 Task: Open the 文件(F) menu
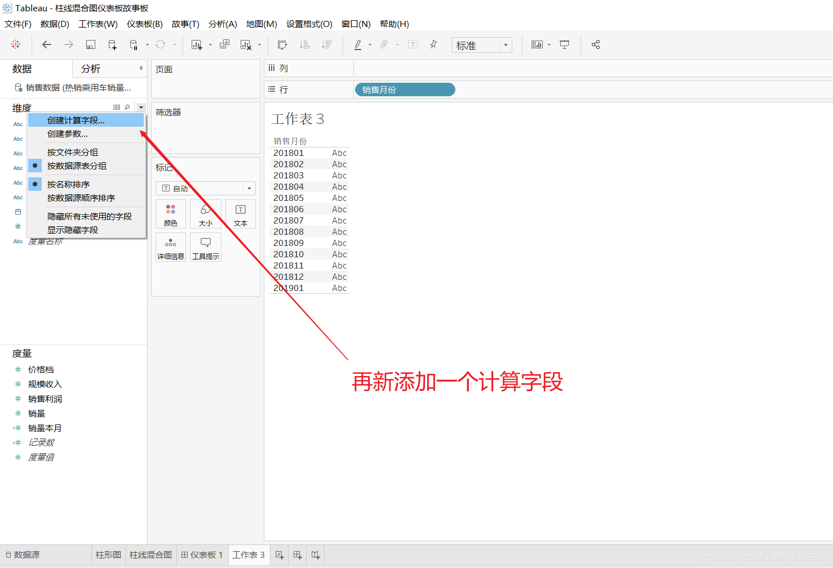(x=18, y=24)
